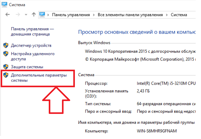The image size is (201, 139).
Task: Expand chevron before Панель управления breadcrumb
Action: click(x=48, y=15)
